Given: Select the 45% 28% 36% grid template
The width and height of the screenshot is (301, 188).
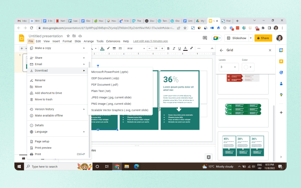Looking at the screenshot, I should [x=243, y=146].
